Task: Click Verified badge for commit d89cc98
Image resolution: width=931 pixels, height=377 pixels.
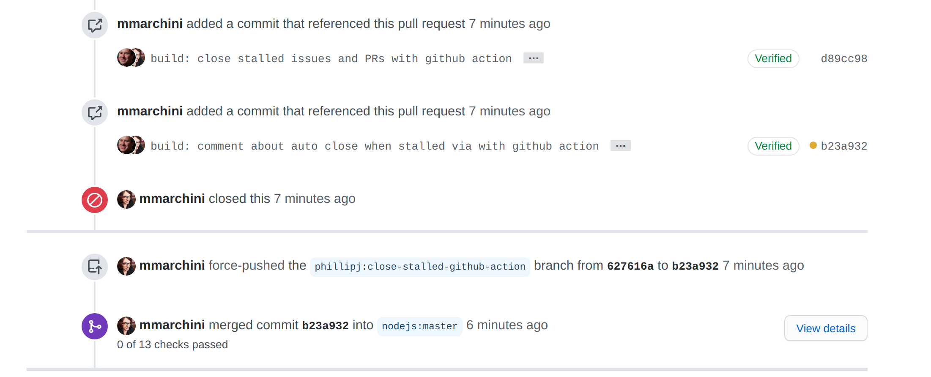Action: coord(773,59)
